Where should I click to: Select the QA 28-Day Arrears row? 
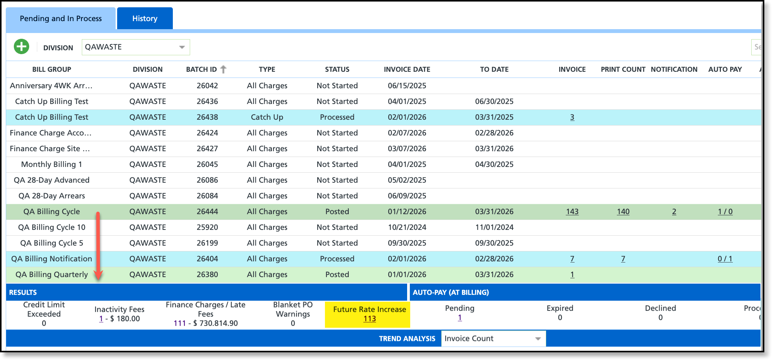383,196
